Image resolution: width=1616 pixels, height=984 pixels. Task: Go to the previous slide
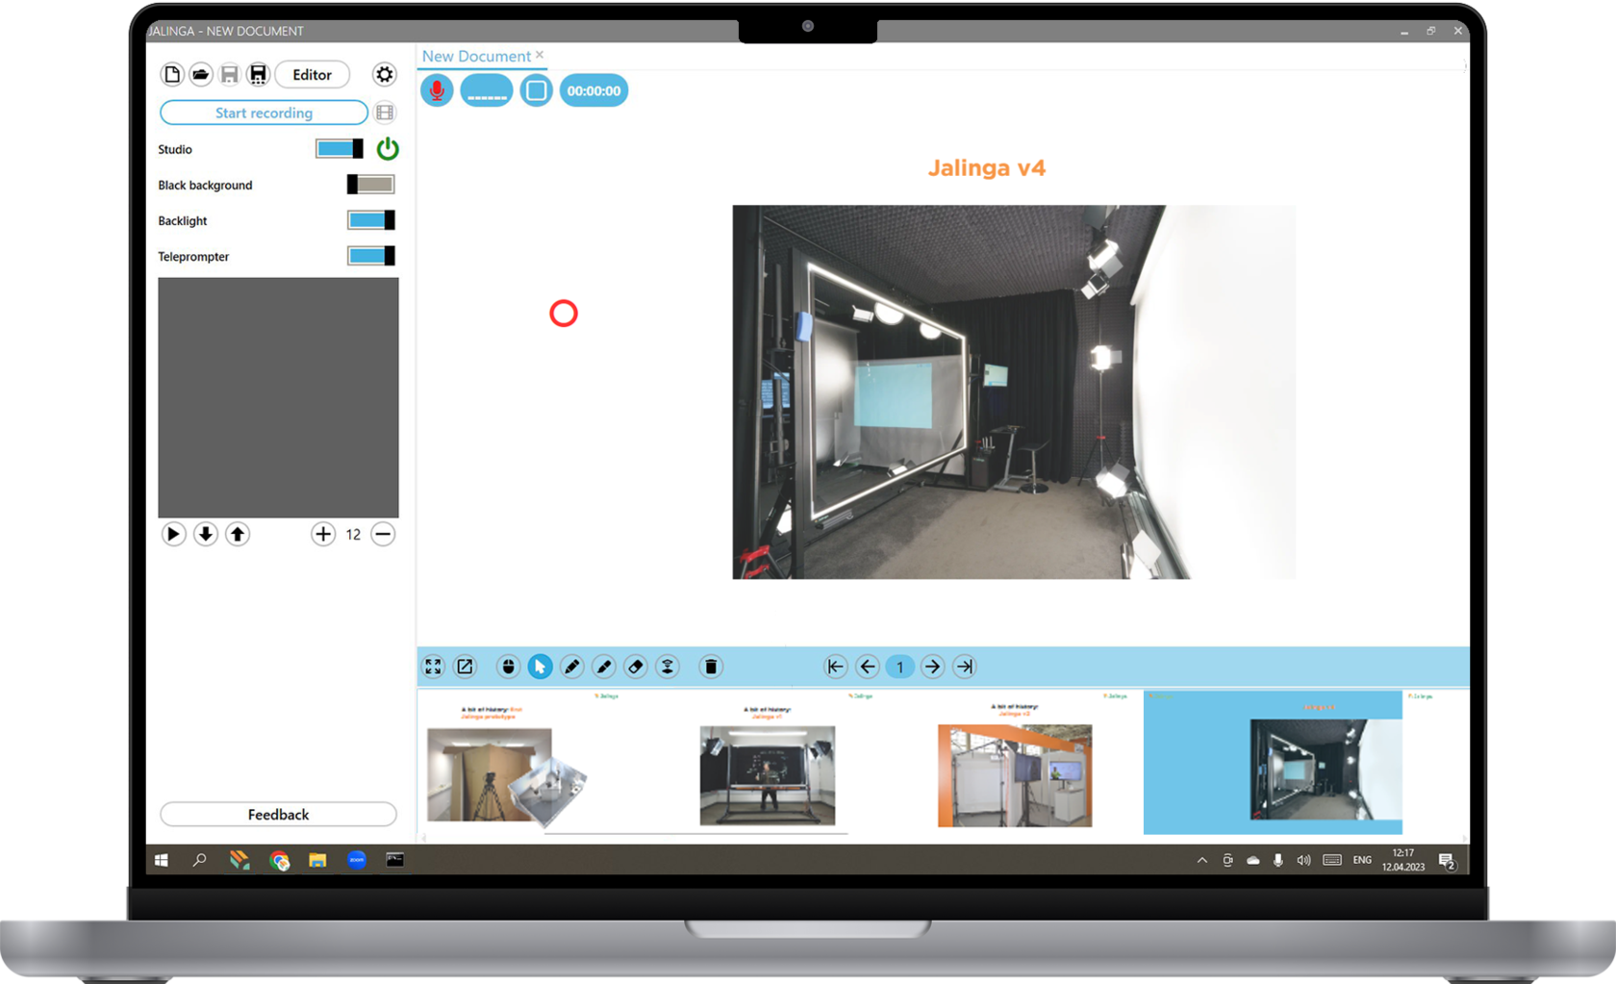tap(868, 667)
